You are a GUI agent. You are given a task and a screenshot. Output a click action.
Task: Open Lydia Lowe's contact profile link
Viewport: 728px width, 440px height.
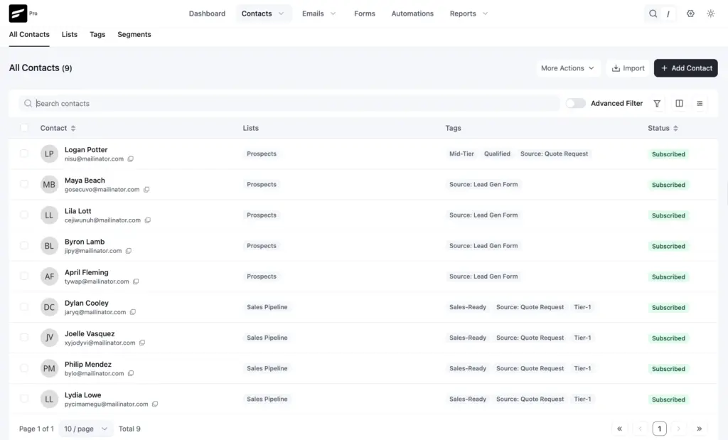coord(82,395)
